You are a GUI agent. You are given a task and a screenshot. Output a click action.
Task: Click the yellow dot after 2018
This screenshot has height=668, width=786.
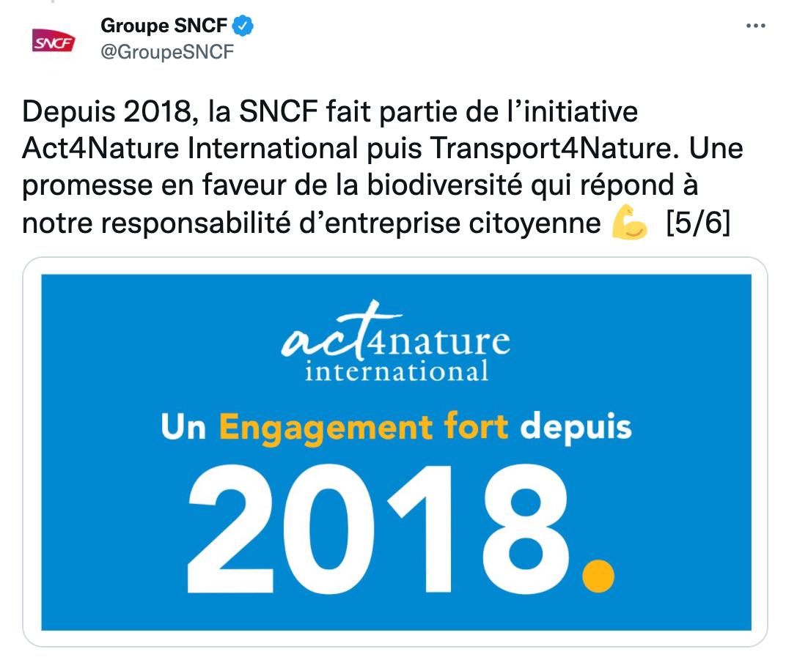[x=598, y=576]
